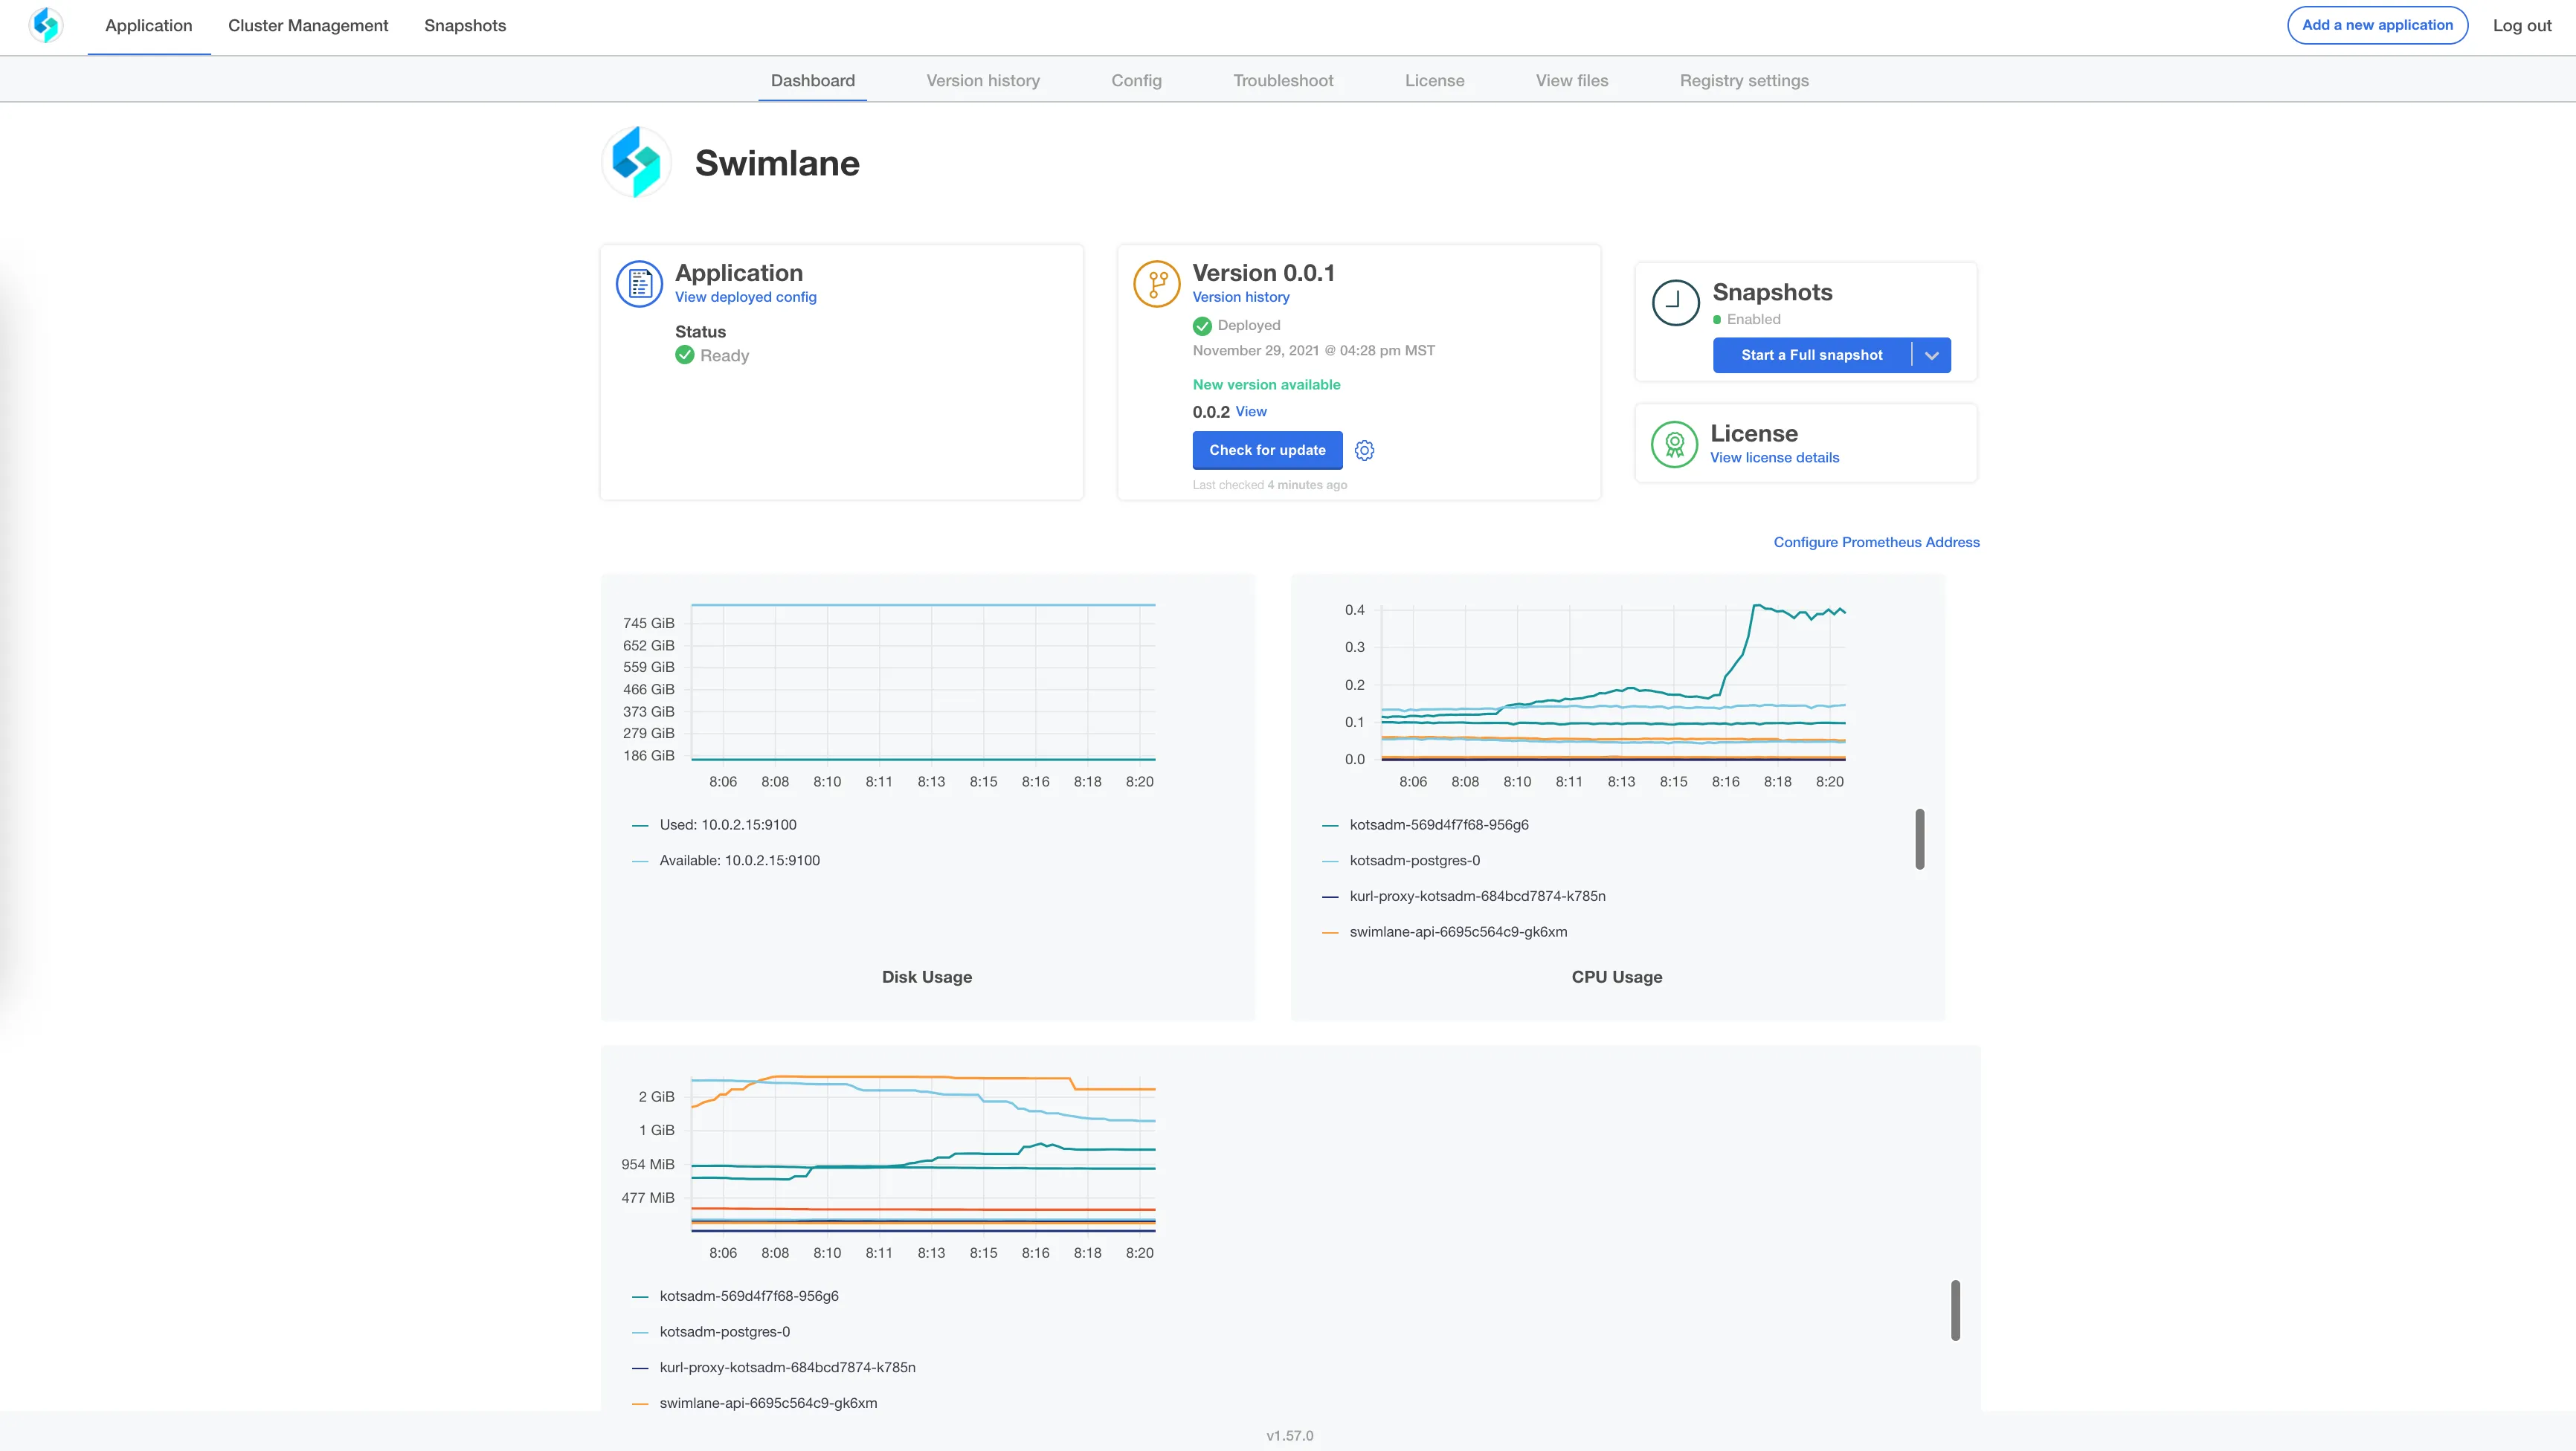Viewport: 2576px width, 1451px height.
Task: Click the large Swimlane app logo beside the title
Action: pyautogui.click(x=637, y=162)
